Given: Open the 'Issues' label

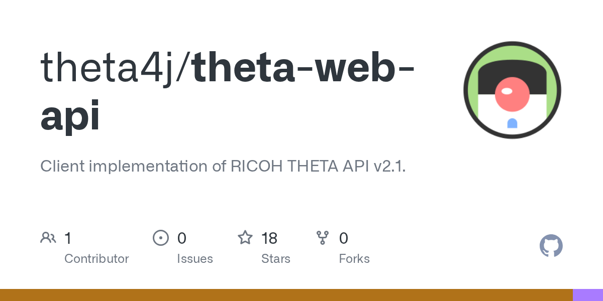Looking at the screenshot, I should [x=194, y=259].
